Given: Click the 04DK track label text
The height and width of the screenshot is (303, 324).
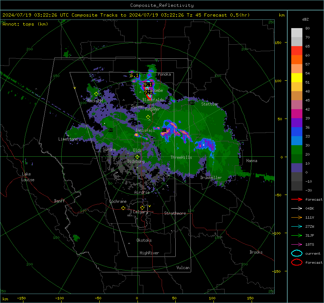Looking at the screenshot, I should (x=310, y=209).
